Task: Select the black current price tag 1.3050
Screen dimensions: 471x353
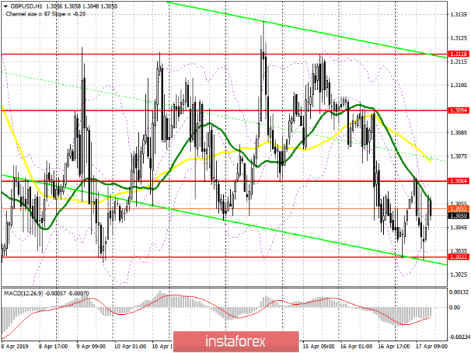Action: 458,216
